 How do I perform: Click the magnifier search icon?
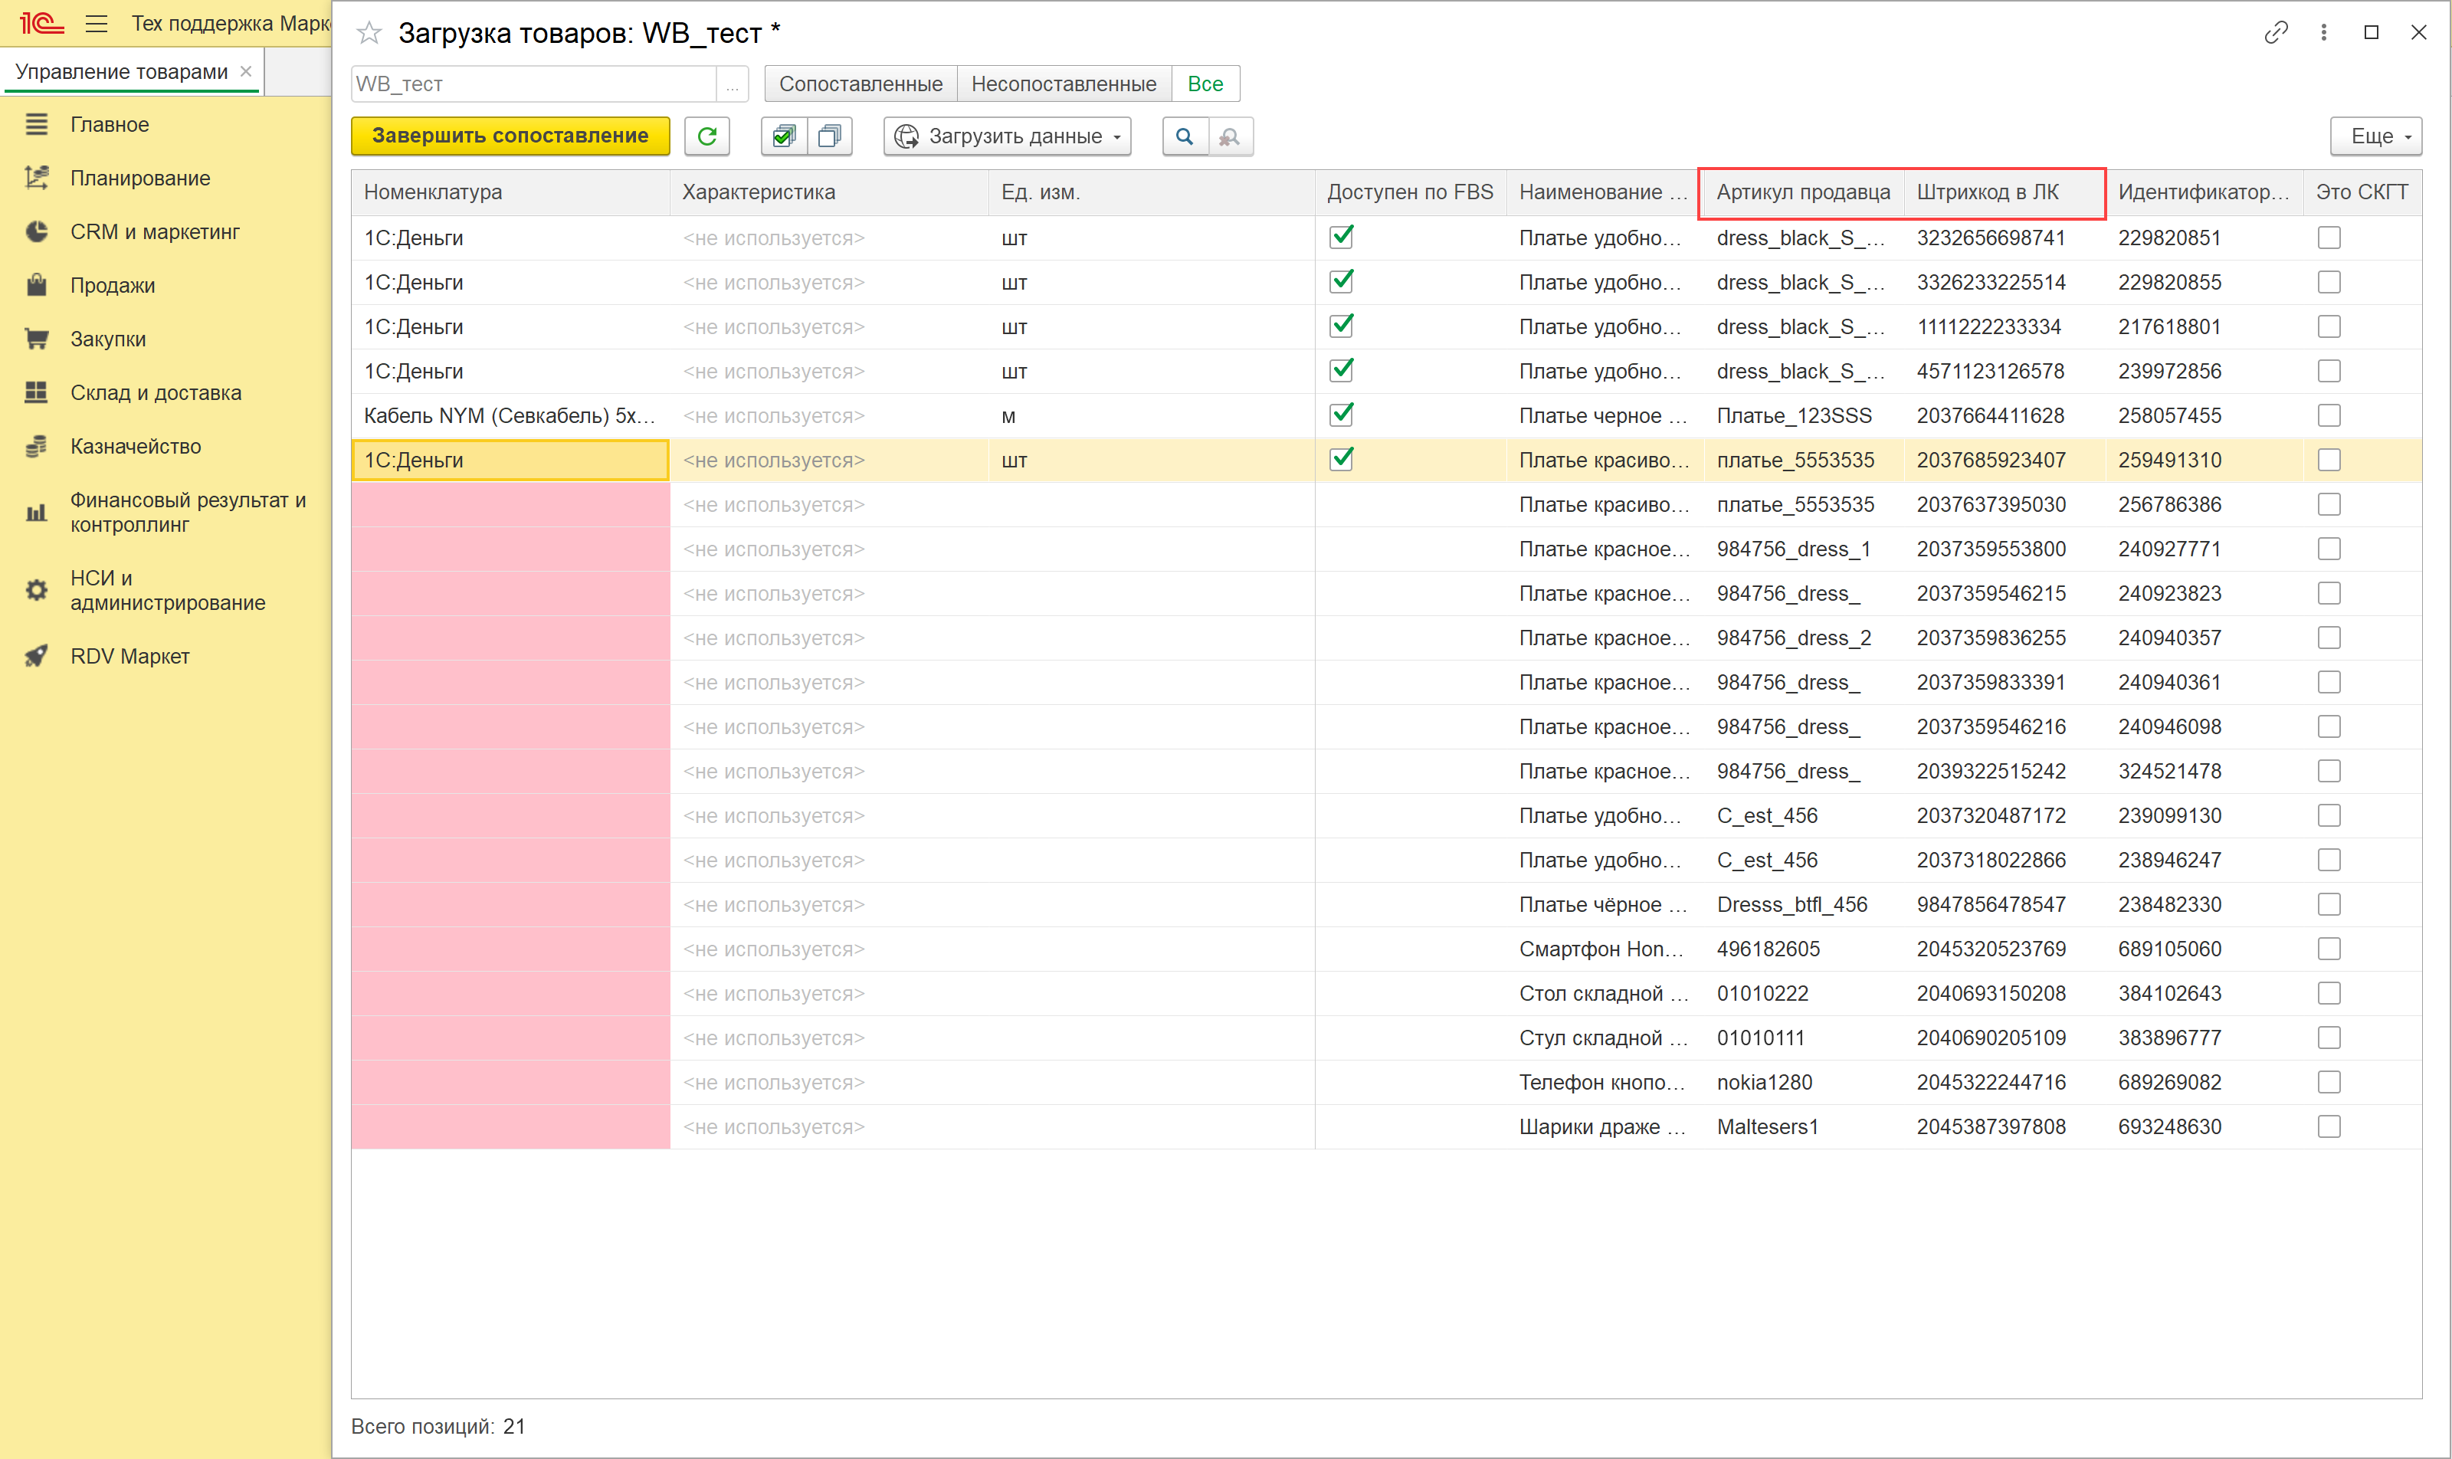(x=1185, y=136)
